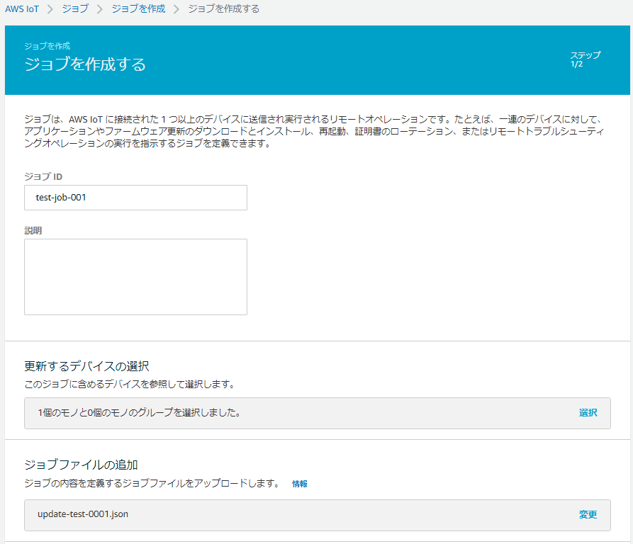Click the 更新するデバイスの選択 section heading

pos(86,366)
